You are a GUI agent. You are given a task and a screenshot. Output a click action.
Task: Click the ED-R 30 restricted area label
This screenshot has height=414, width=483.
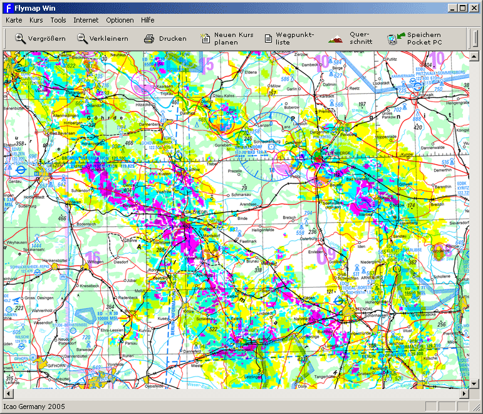pos(108,318)
